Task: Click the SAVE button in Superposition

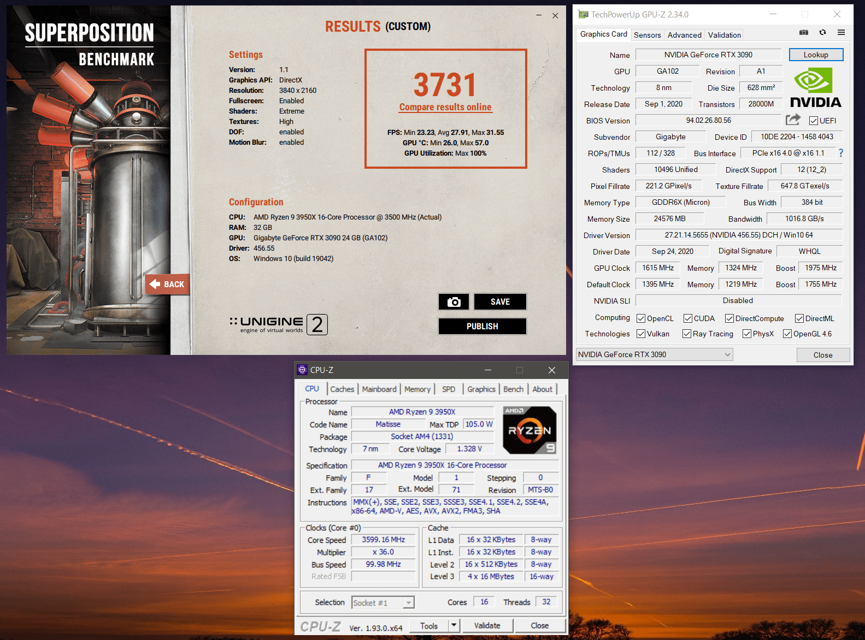Action: click(x=500, y=301)
